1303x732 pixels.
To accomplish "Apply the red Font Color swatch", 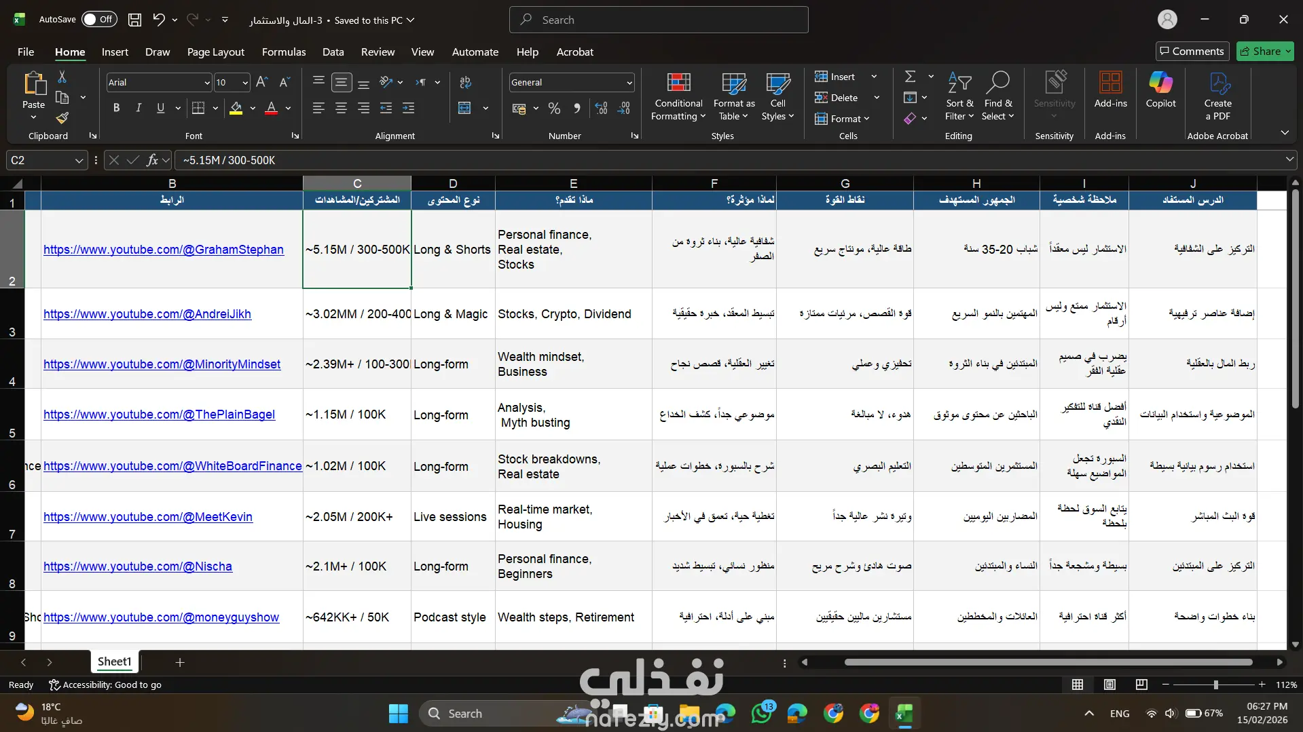I will tap(271, 108).
